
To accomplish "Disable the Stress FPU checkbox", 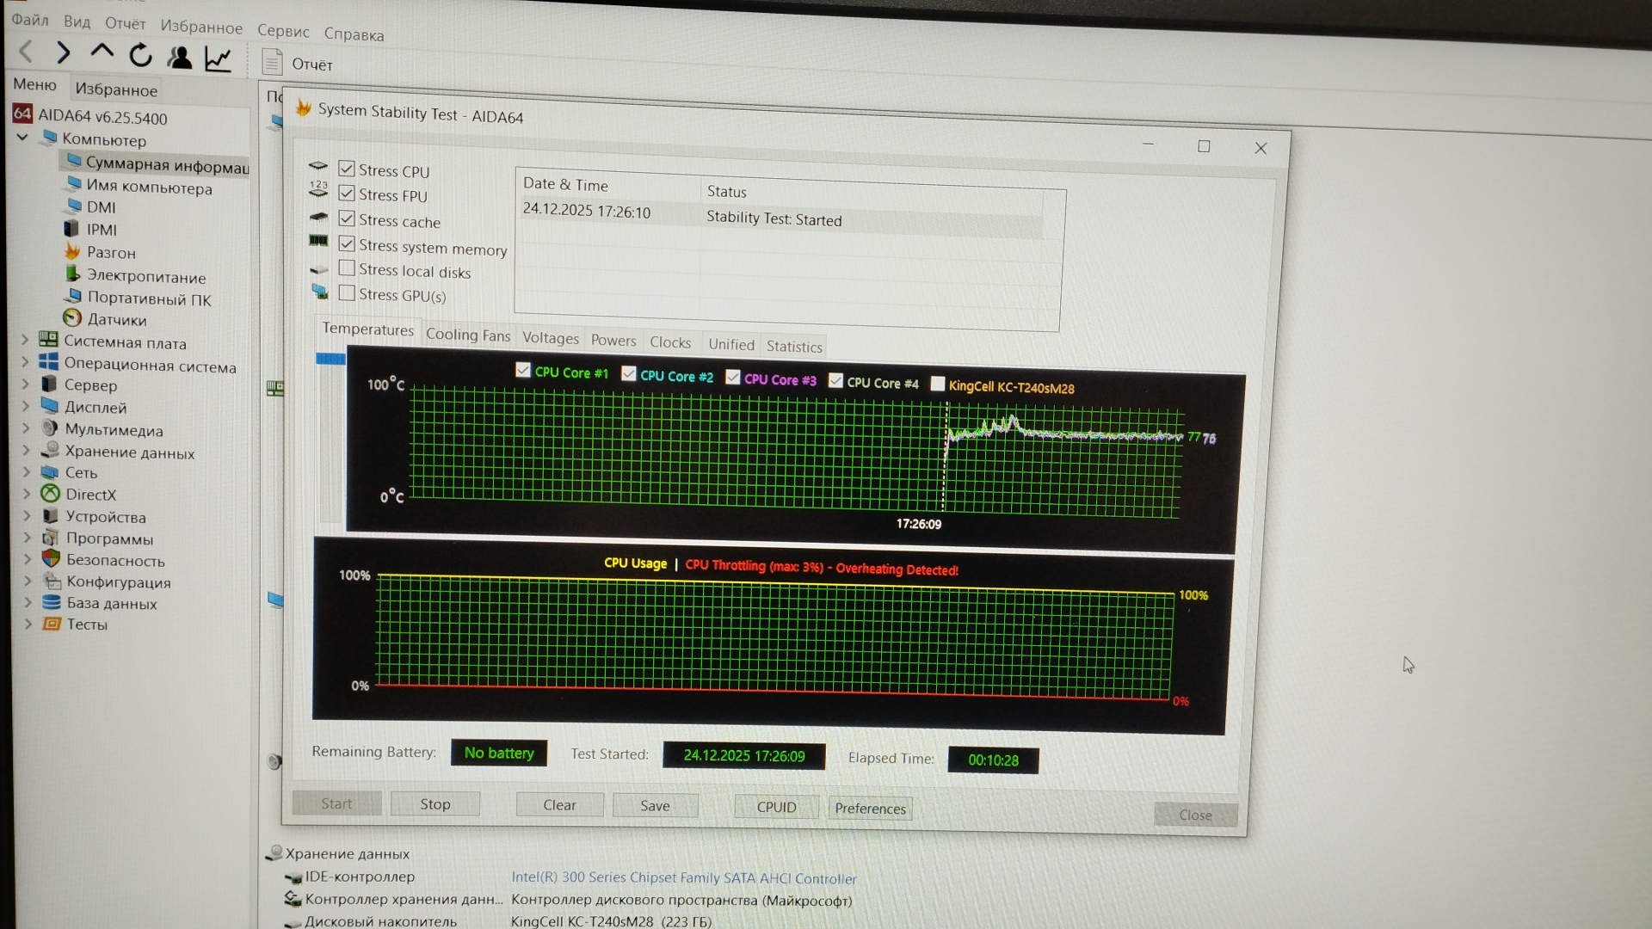I will (x=347, y=194).
